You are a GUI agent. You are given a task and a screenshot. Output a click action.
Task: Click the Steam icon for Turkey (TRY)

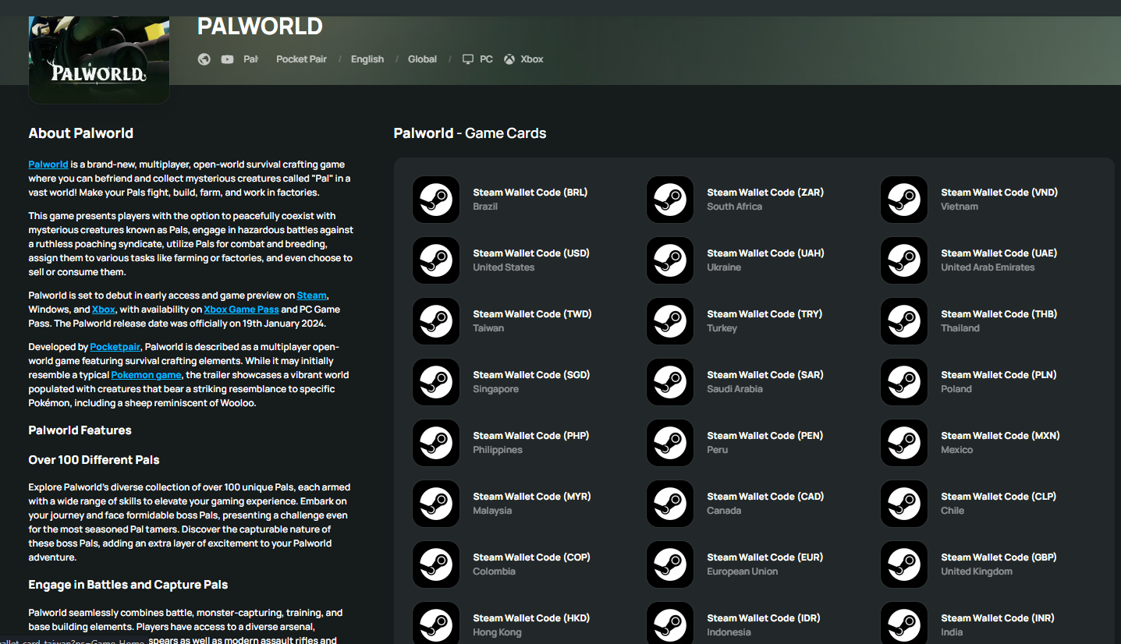670,321
